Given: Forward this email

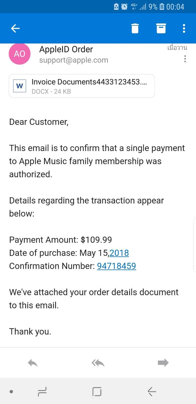Looking at the screenshot, I should pyautogui.click(x=163, y=363).
